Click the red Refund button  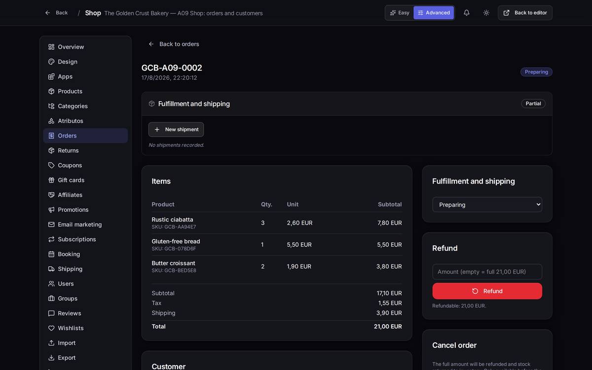487,291
